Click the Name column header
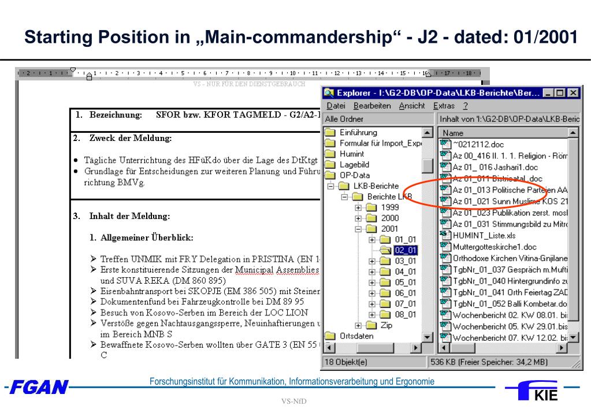The width and height of the screenshot is (591, 409). [x=503, y=133]
